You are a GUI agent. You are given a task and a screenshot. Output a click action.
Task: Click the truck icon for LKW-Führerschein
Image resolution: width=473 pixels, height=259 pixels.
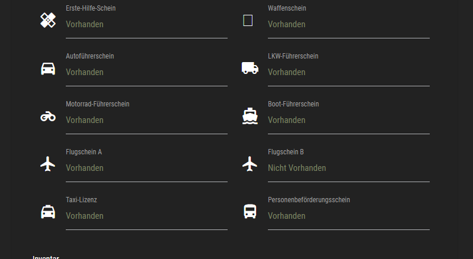tap(250, 68)
